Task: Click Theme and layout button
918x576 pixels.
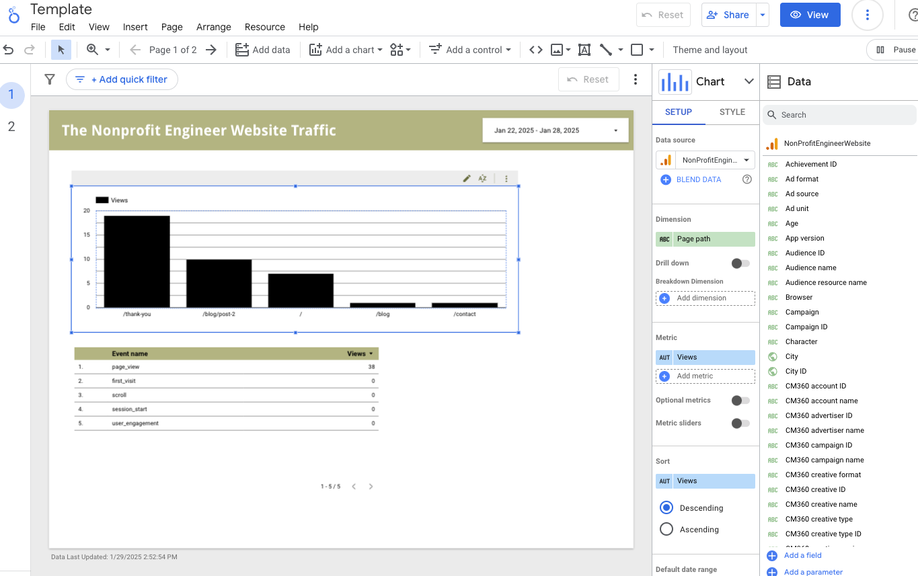Action: pos(710,50)
